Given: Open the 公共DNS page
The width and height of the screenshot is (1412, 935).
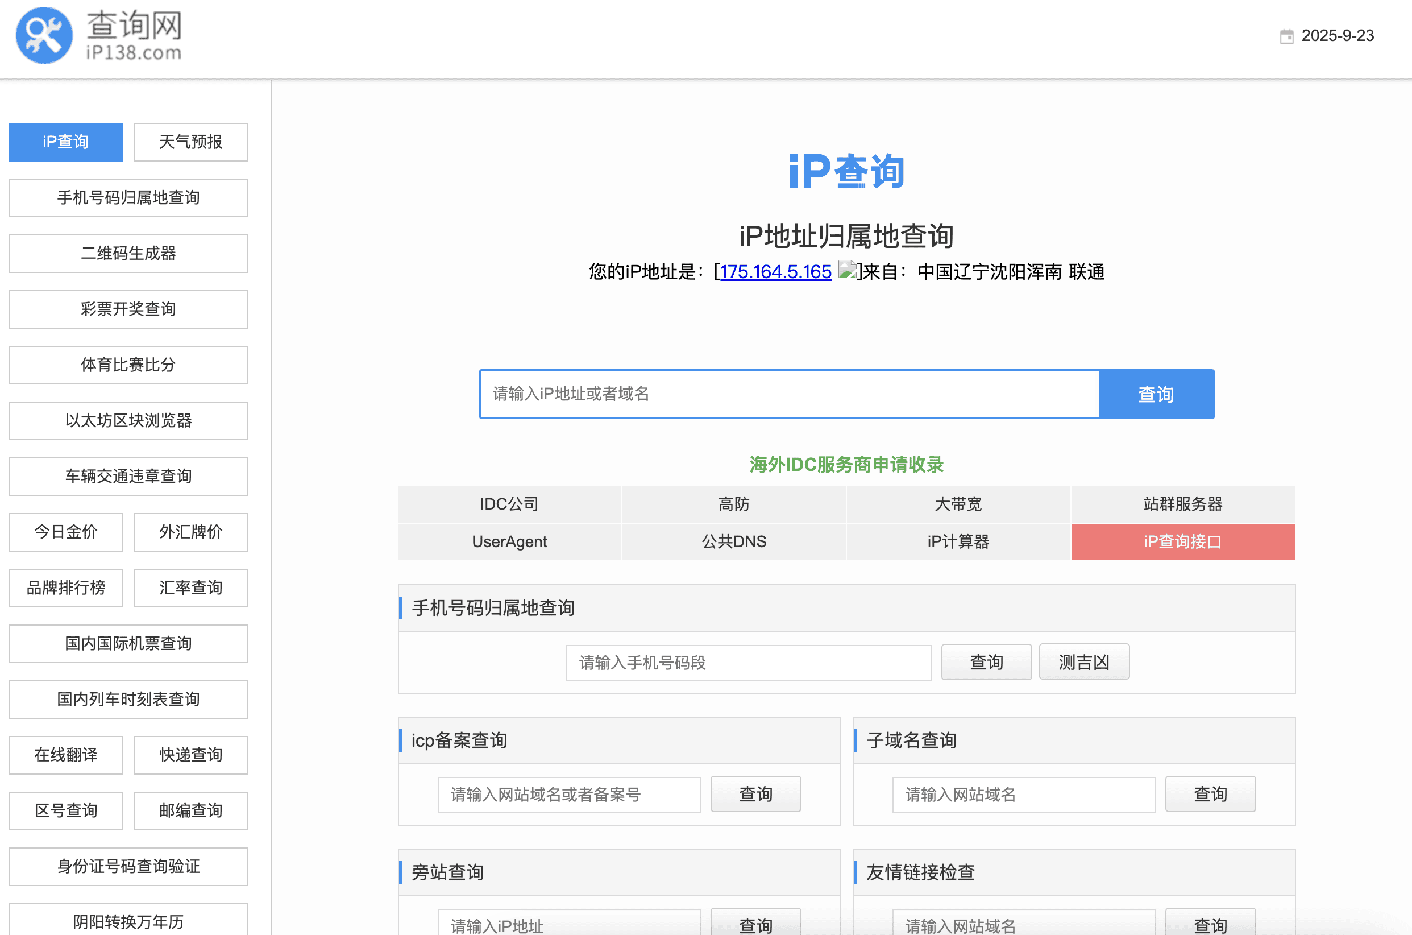Looking at the screenshot, I should click(733, 541).
